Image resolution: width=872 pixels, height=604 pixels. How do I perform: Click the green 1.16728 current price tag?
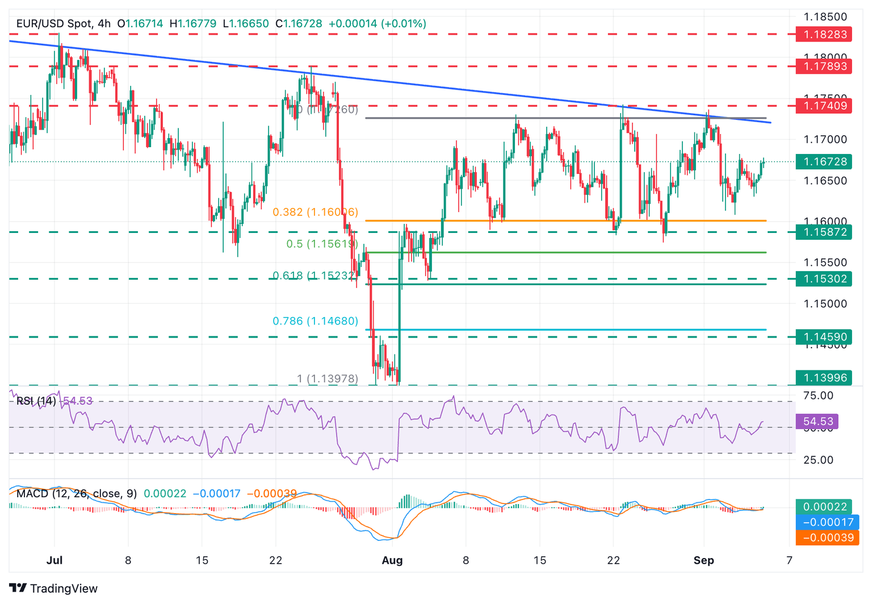coord(824,162)
